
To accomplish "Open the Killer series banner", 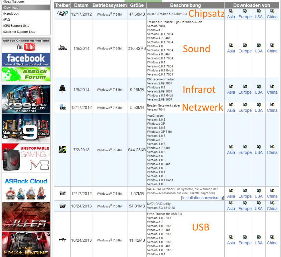I will (26, 217).
